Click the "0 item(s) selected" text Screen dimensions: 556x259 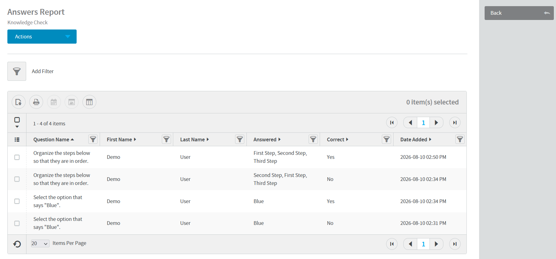click(x=432, y=102)
